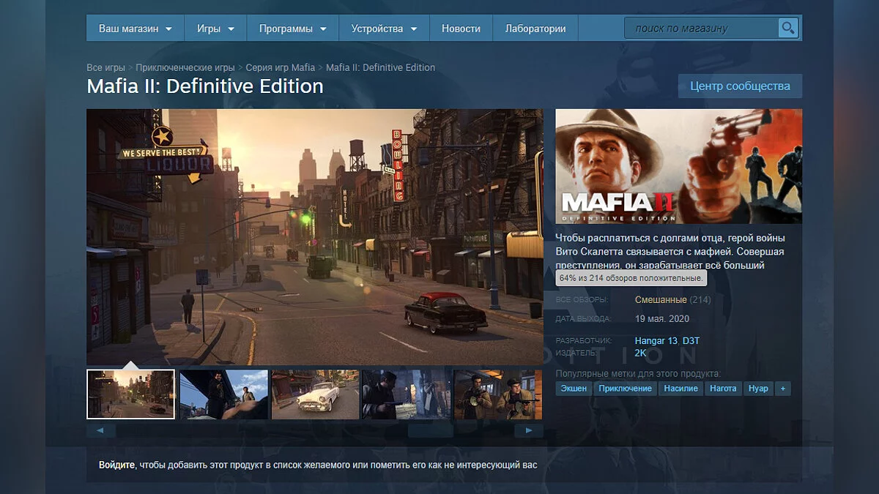This screenshot has width=879, height=494.
Task: Open the Hangar 13 developer link
Action: pyautogui.click(x=656, y=340)
